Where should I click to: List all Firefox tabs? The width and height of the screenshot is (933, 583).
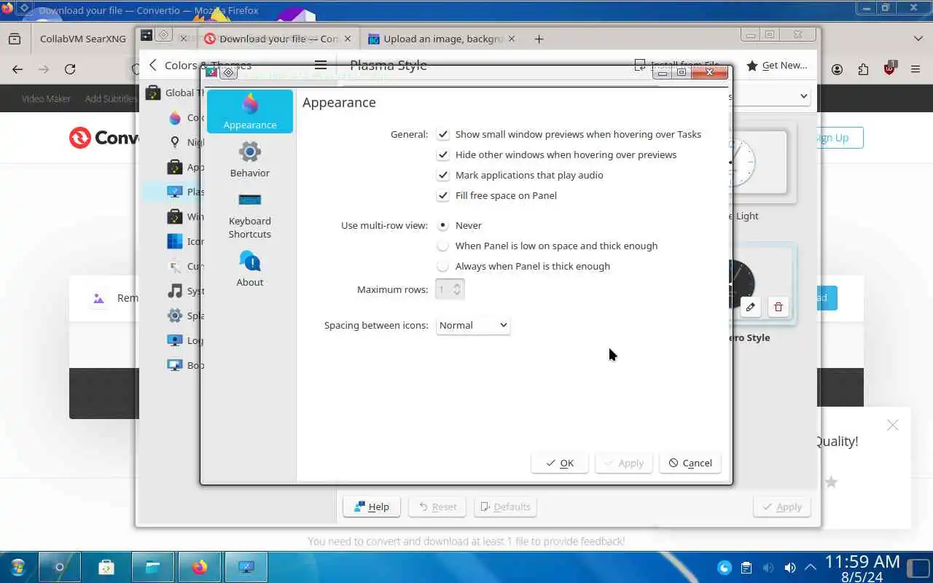[x=918, y=39]
